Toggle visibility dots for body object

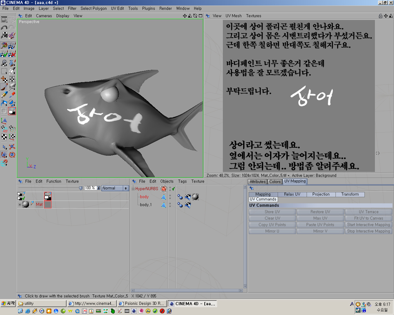click(x=170, y=197)
